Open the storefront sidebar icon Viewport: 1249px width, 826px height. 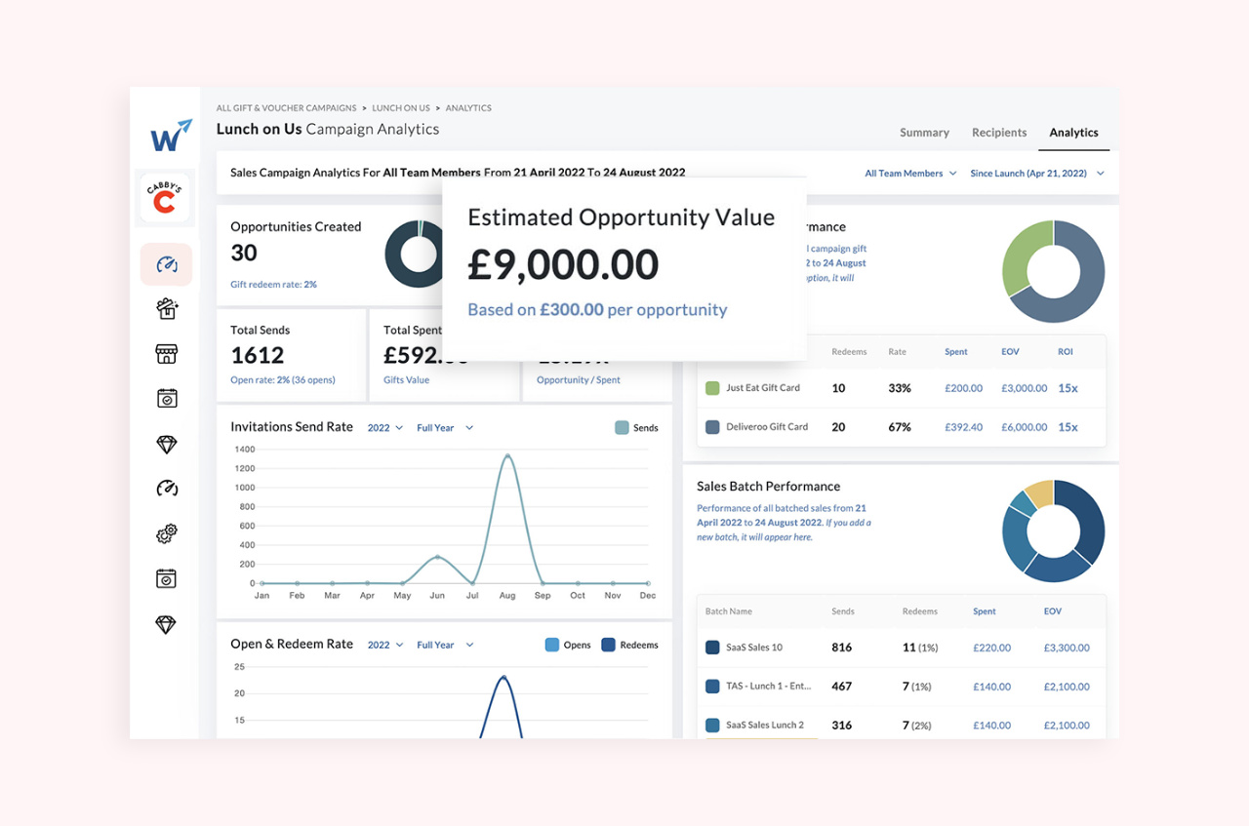pyautogui.click(x=167, y=353)
